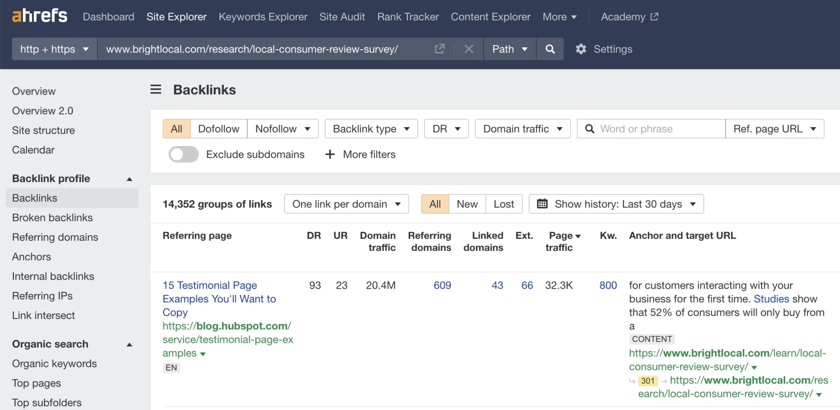840x410 pixels.
Task: Click the Ahrefs logo
Action: tap(40, 16)
